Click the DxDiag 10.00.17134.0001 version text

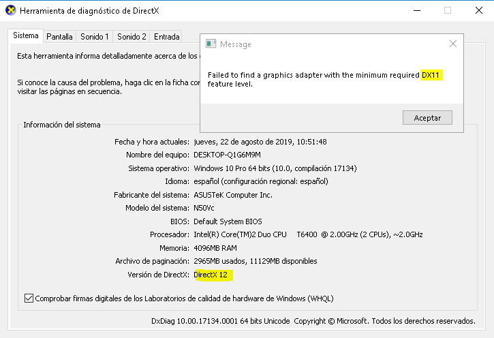click(x=221, y=321)
